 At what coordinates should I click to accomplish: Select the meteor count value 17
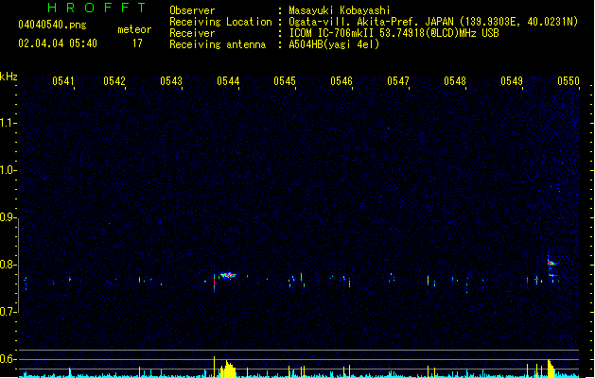click(x=137, y=43)
